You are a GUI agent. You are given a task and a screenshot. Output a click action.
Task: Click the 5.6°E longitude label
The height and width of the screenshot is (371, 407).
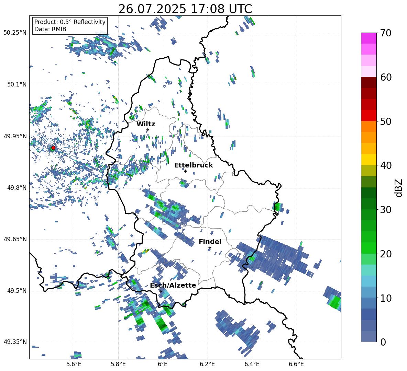click(x=74, y=364)
